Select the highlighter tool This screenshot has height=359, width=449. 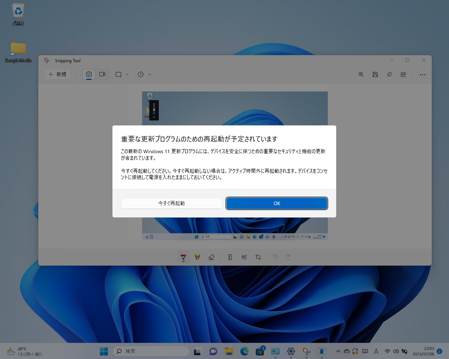coord(197,257)
